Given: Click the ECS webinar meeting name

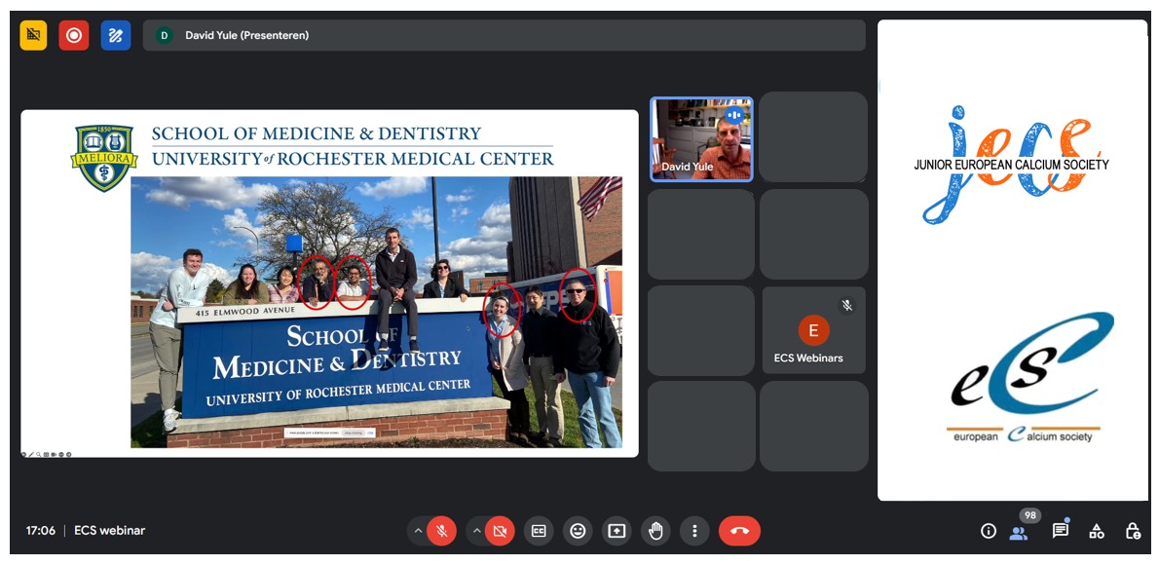Looking at the screenshot, I should click(109, 531).
